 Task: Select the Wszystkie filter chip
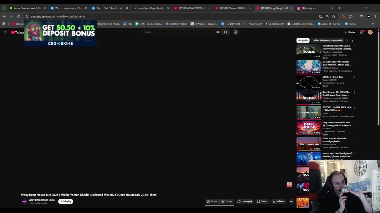[303, 41]
